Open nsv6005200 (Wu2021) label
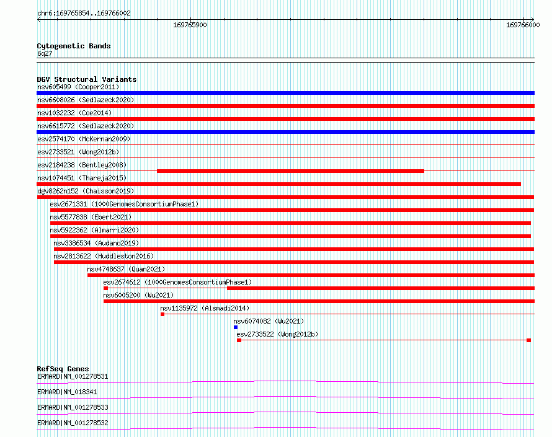Viewport: 552px width, 437px height. [x=138, y=295]
